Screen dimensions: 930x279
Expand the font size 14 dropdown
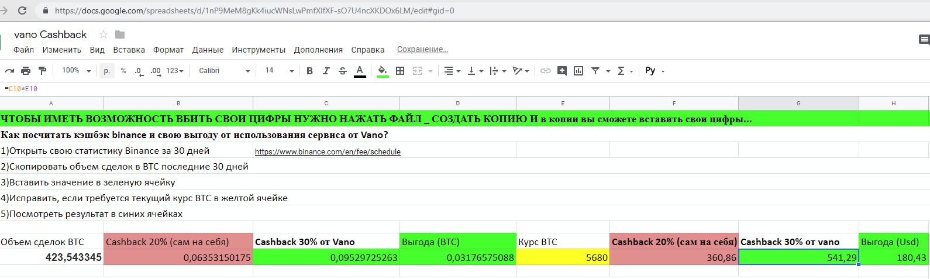(x=280, y=71)
